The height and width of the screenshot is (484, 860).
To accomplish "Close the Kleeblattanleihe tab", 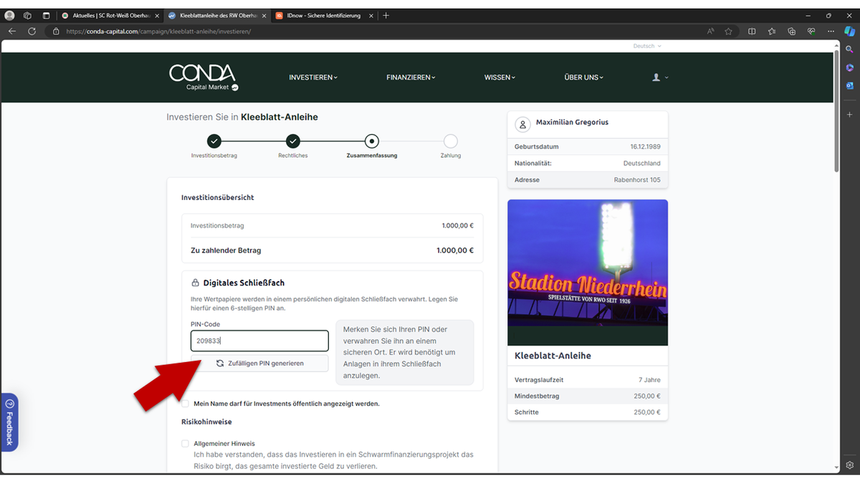I will point(264,15).
